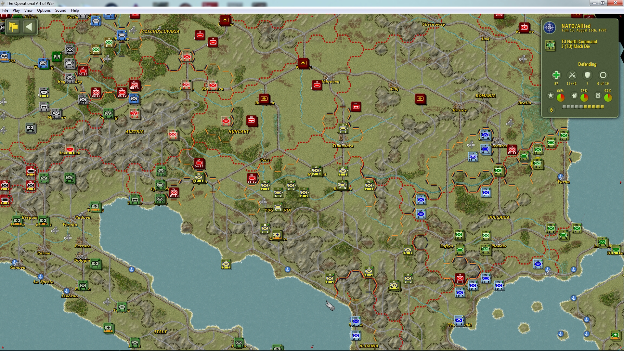Open the Help menu
This screenshot has width=624, height=351.
point(75,10)
